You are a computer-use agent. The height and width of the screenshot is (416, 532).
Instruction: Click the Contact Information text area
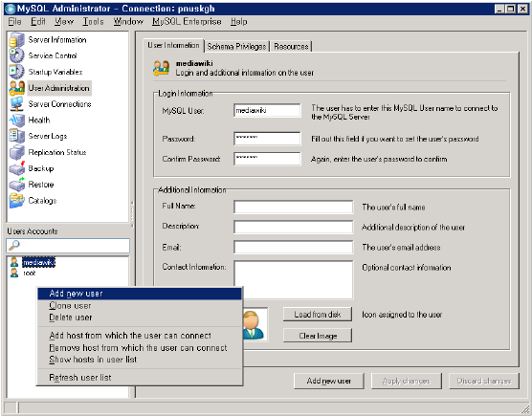click(x=293, y=280)
